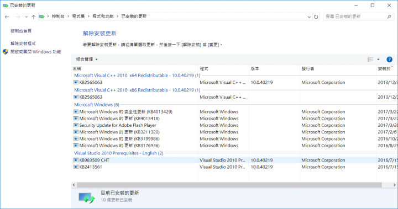Image resolution: width=398 pixels, height=209 pixels.
Task: Open the view options dropdown arrow
Action: click(378, 60)
